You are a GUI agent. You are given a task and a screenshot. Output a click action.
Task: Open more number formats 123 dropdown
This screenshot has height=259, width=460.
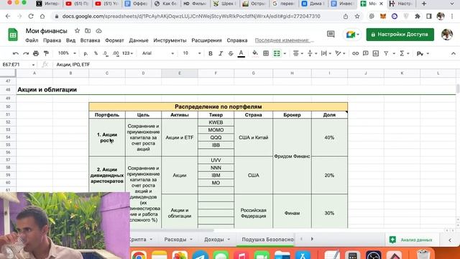(127, 53)
